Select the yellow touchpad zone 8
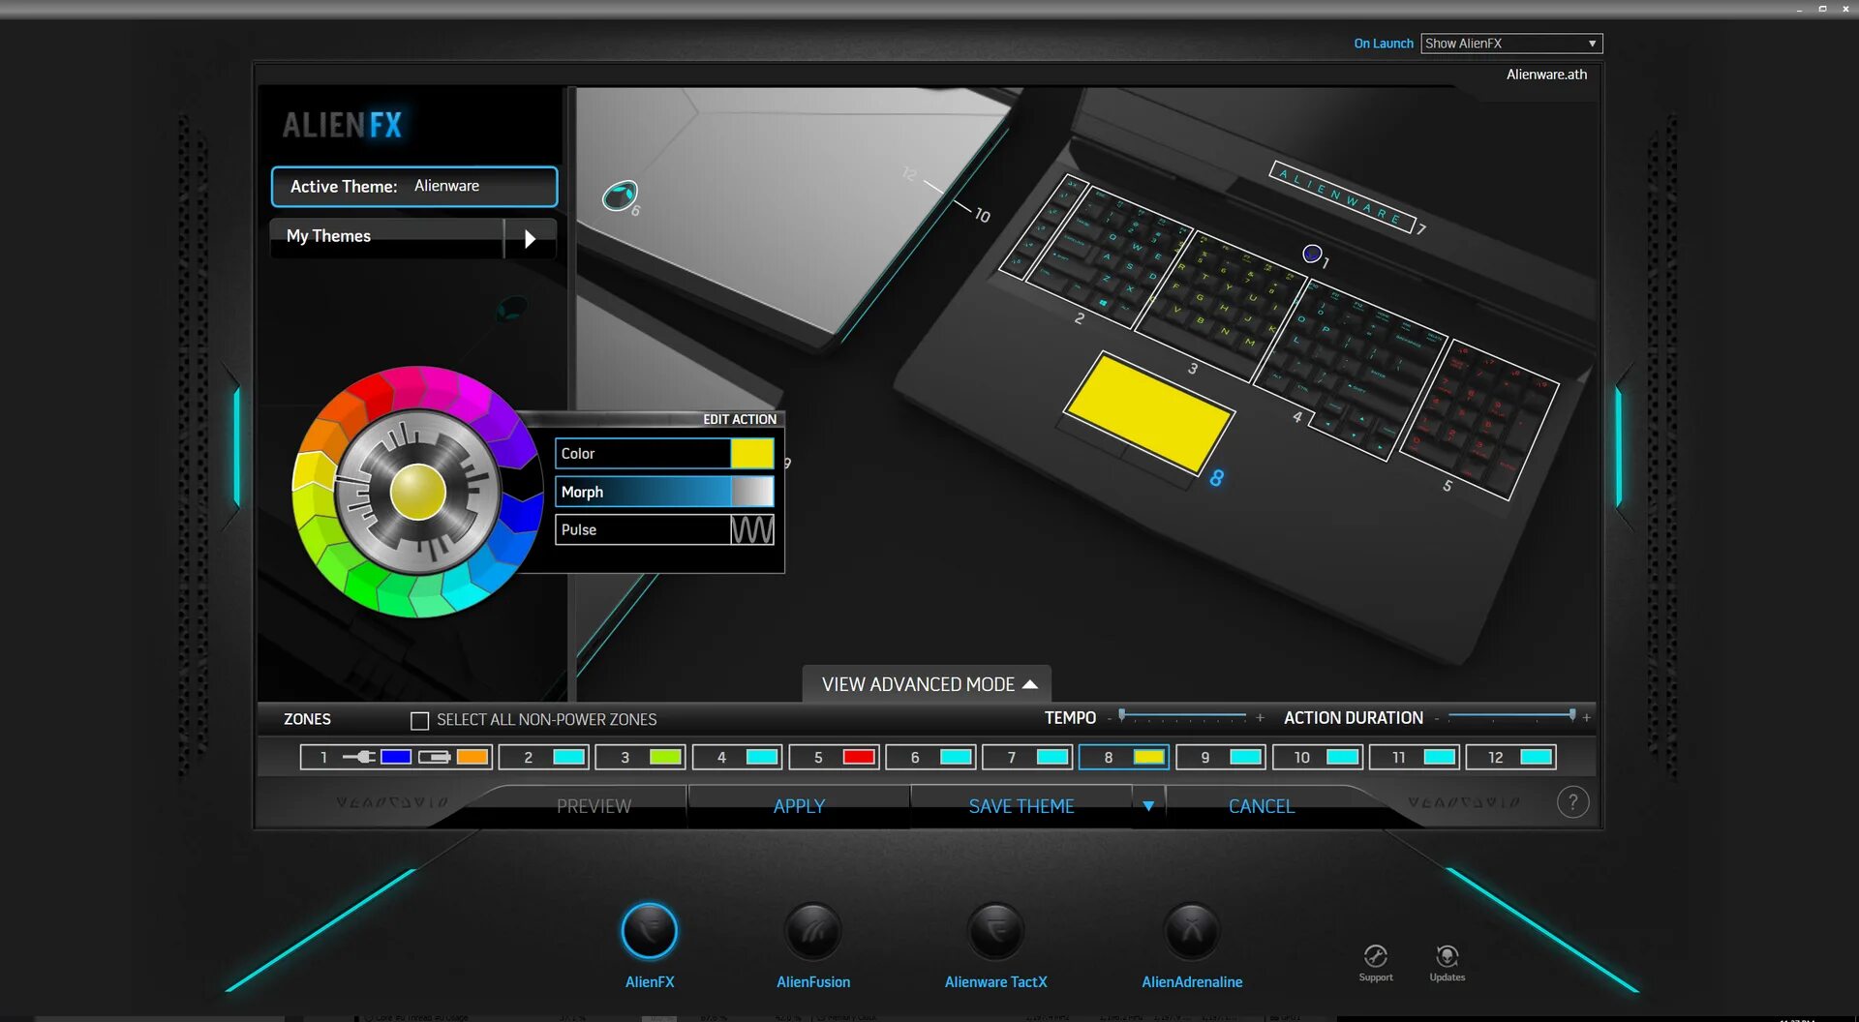 (1148, 412)
